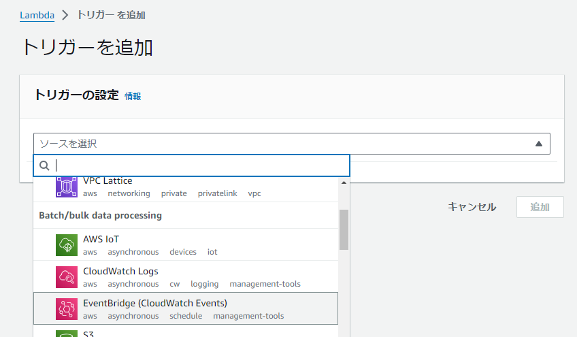This screenshot has width=577, height=337.
Task: Click the キャンセル button
Action: click(x=472, y=207)
